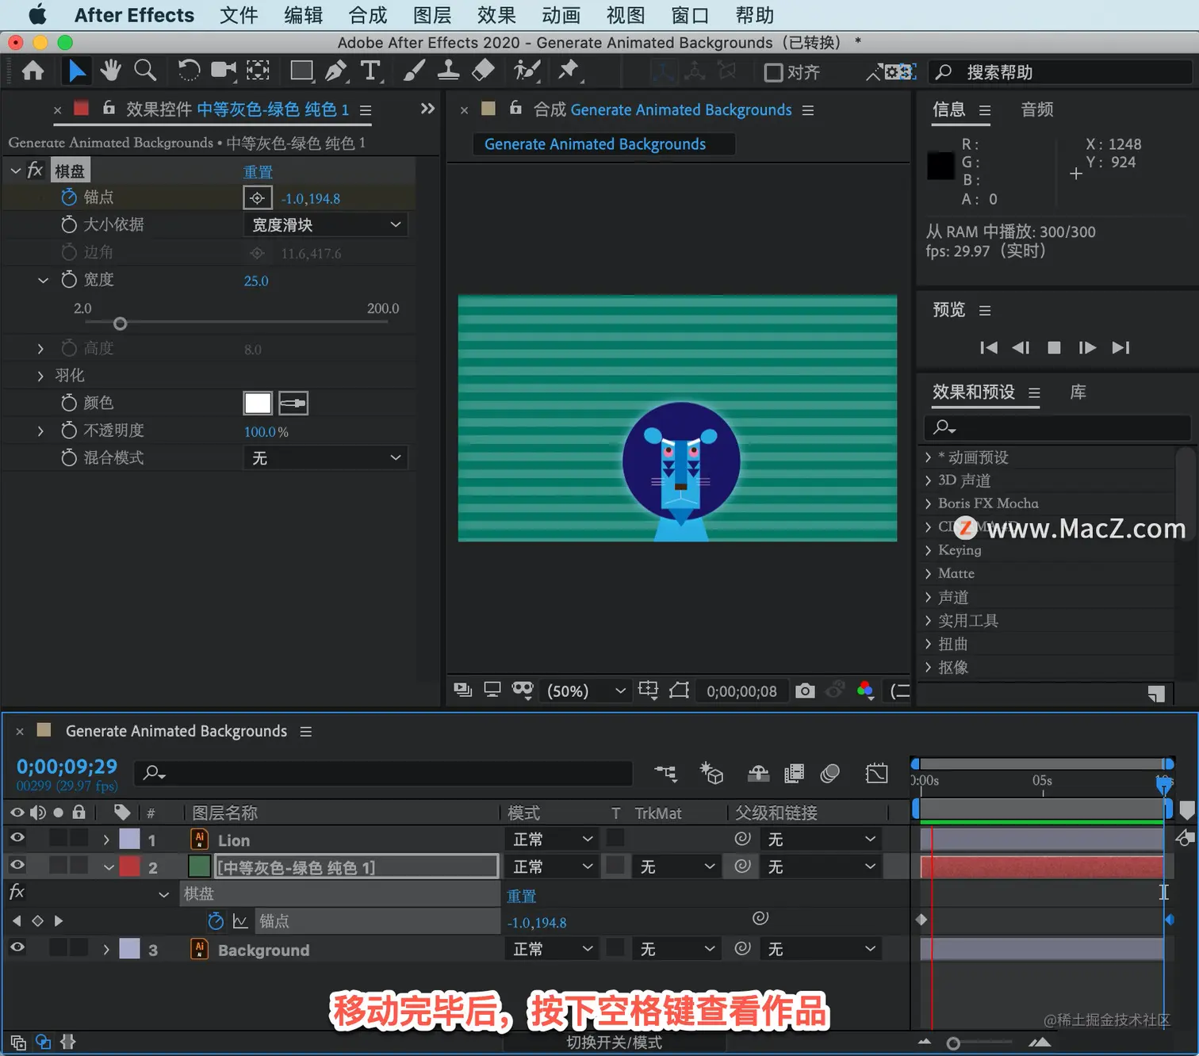Hide the 中等灰色-绿色 纯色 1 layer eye

(17, 865)
